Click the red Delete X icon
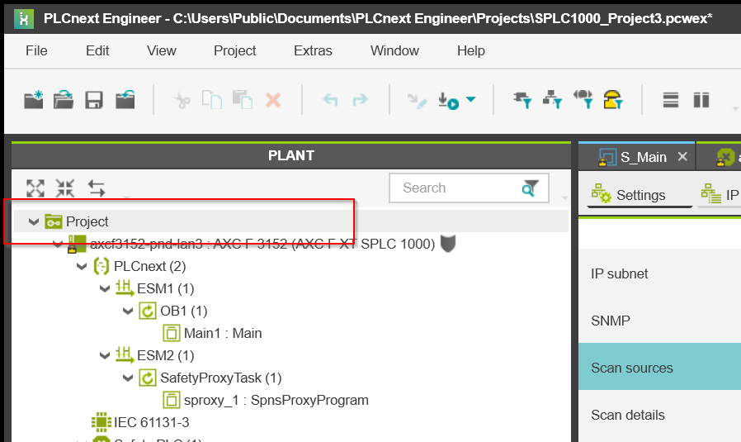Screen dimensions: 741x442 click(273, 100)
